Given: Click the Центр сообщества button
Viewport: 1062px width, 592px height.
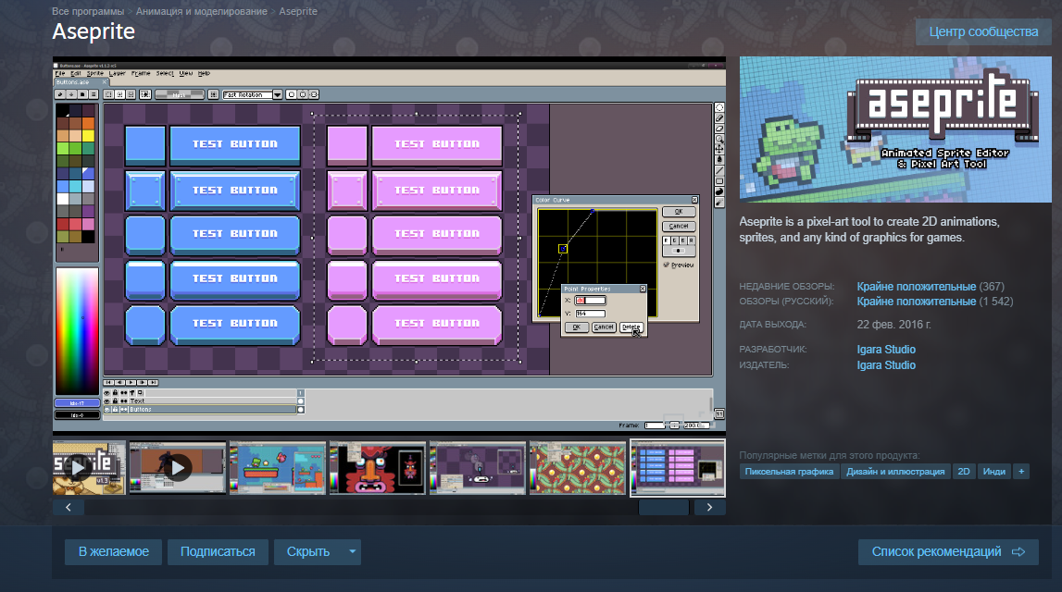Looking at the screenshot, I should tap(983, 31).
